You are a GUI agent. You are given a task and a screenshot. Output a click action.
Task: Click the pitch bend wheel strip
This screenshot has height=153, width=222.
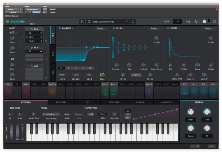[x=11, y=132]
